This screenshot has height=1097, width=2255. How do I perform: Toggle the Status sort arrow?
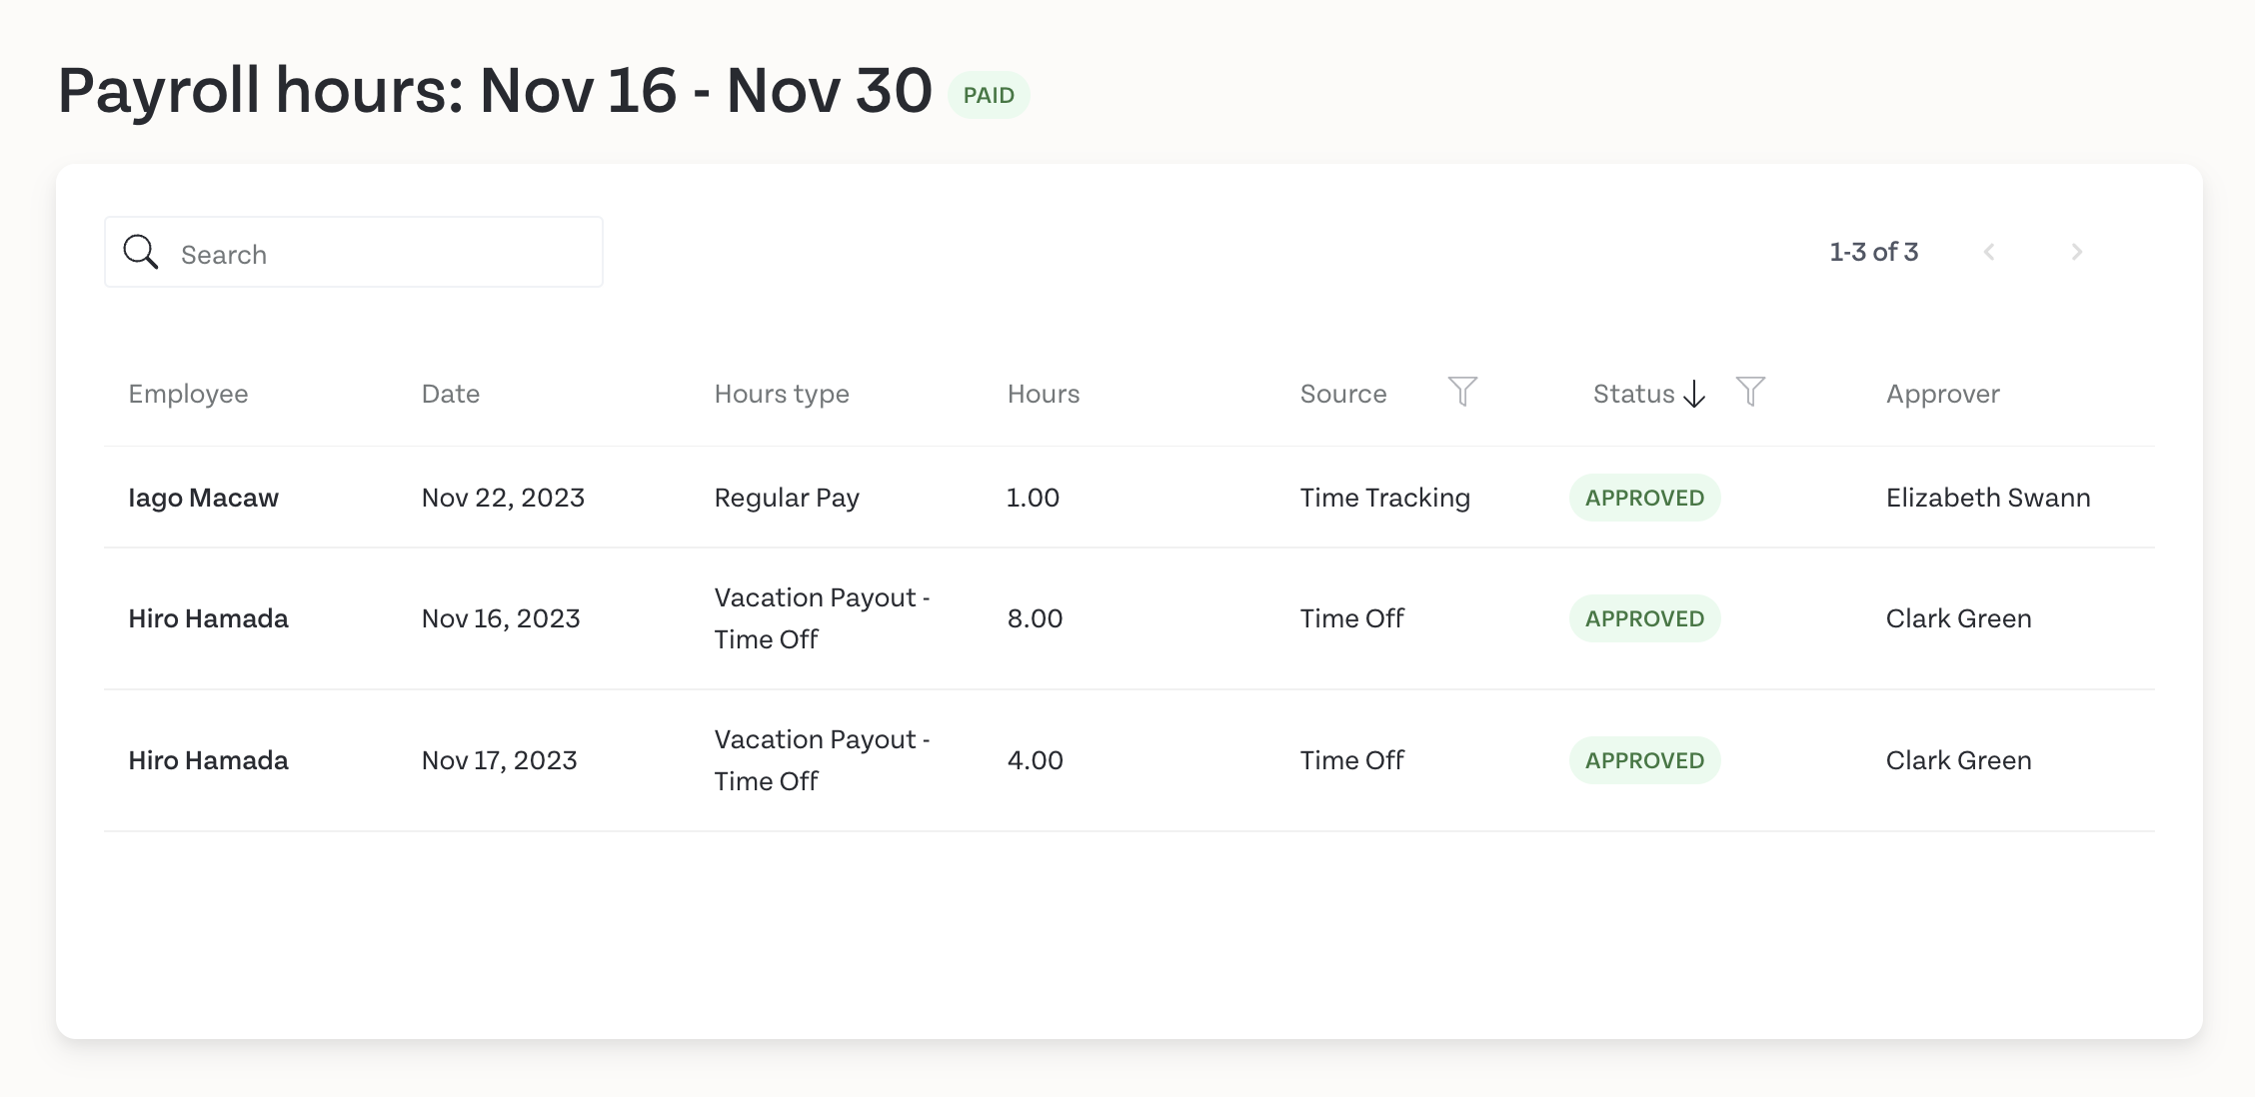[x=1694, y=395]
